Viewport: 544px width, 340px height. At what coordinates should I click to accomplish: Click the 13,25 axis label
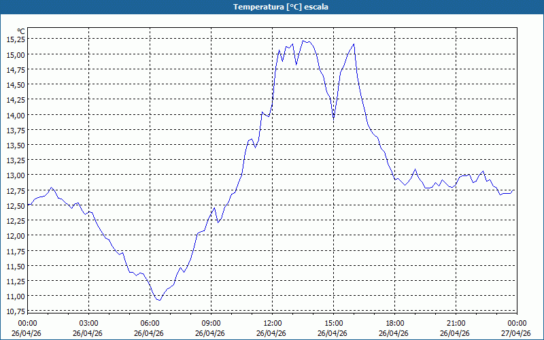(16, 160)
